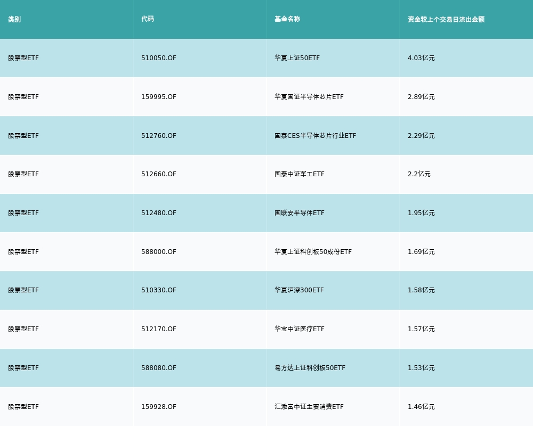The height and width of the screenshot is (426, 533).
Task: Select fund name 国联安半导体ETF
Action: click(x=300, y=213)
